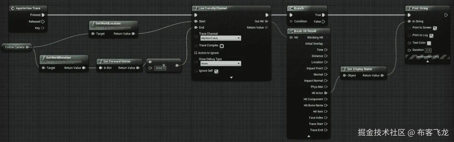Click the 5000.0 multiplier value field

click(x=160, y=68)
